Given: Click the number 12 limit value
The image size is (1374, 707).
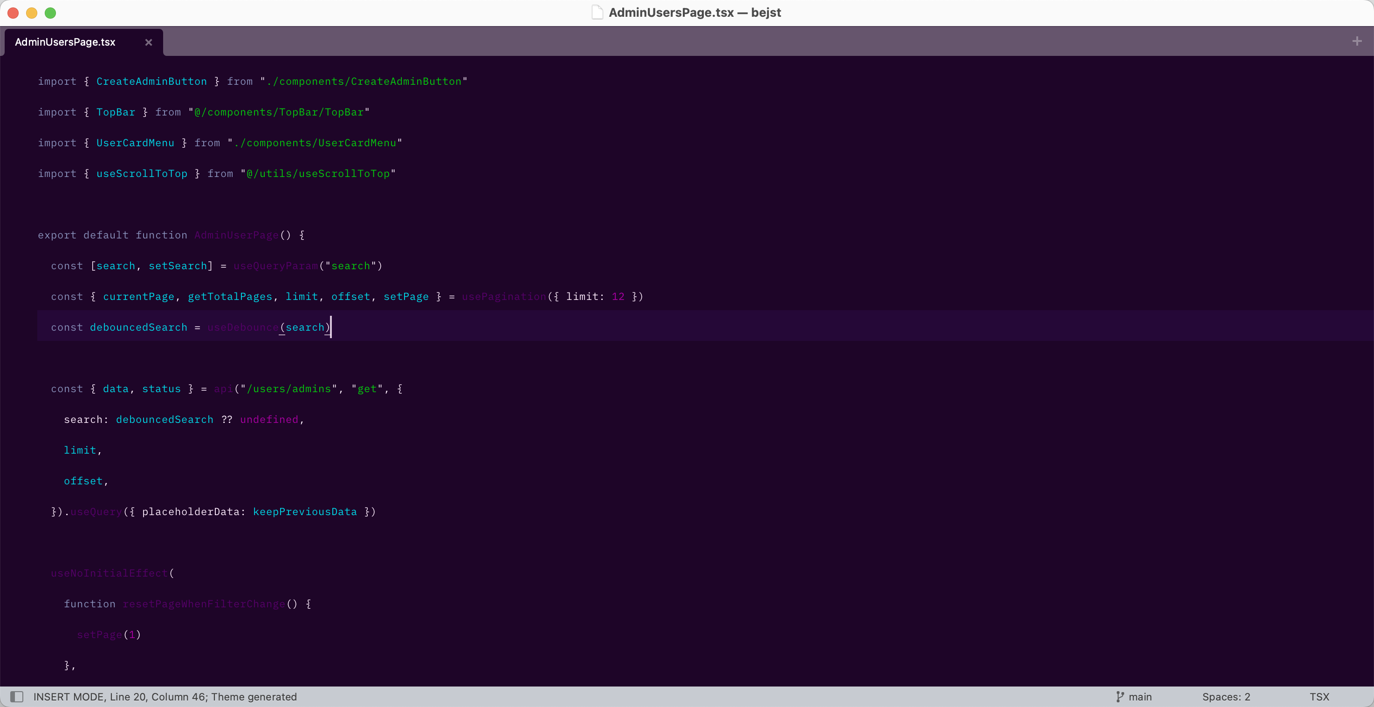Looking at the screenshot, I should (x=618, y=297).
